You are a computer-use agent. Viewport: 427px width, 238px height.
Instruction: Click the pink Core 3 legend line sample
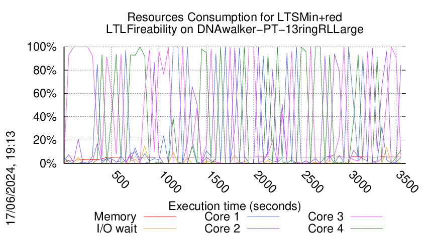pos(367,217)
